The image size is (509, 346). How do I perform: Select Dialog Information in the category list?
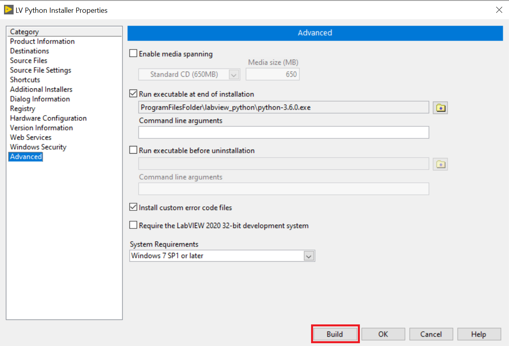tap(40, 99)
